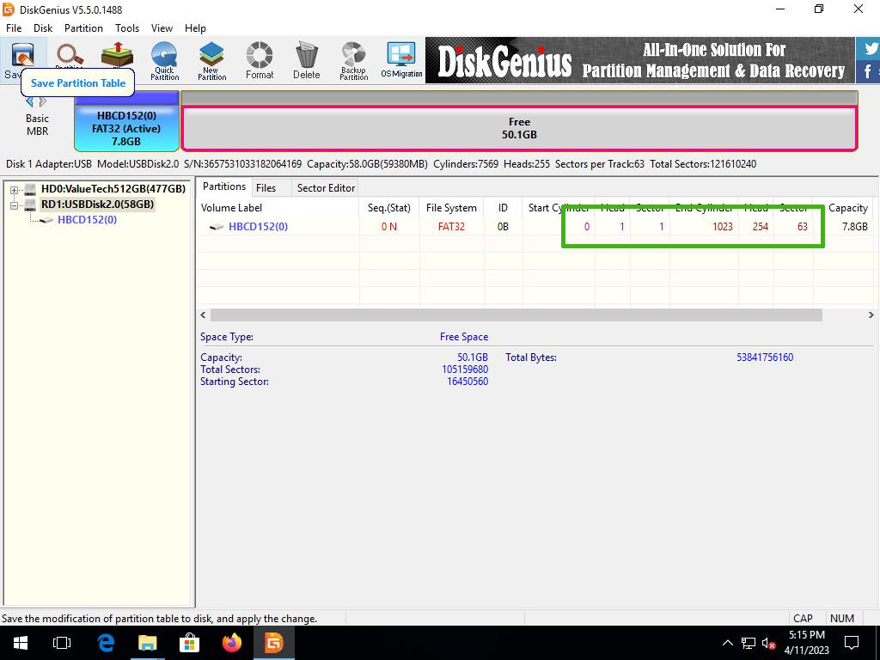
Task: Click the Format toolbar icon
Action: coord(260,61)
